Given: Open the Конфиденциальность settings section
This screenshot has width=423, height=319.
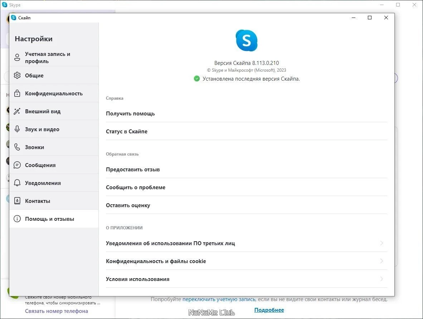Looking at the screenshot, I should pos(54,93).
